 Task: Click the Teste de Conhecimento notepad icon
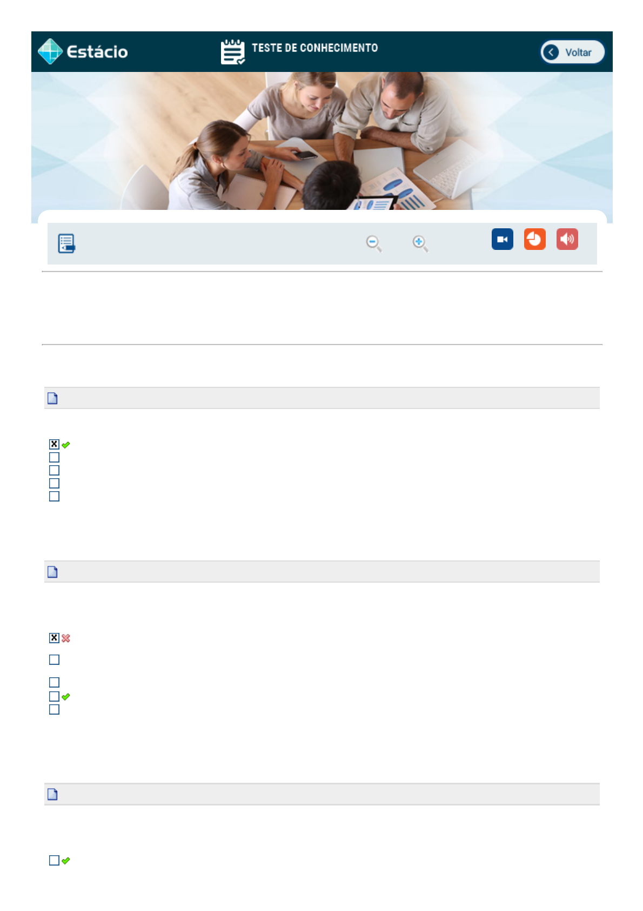pyautogui.click(x=233, y=52)
